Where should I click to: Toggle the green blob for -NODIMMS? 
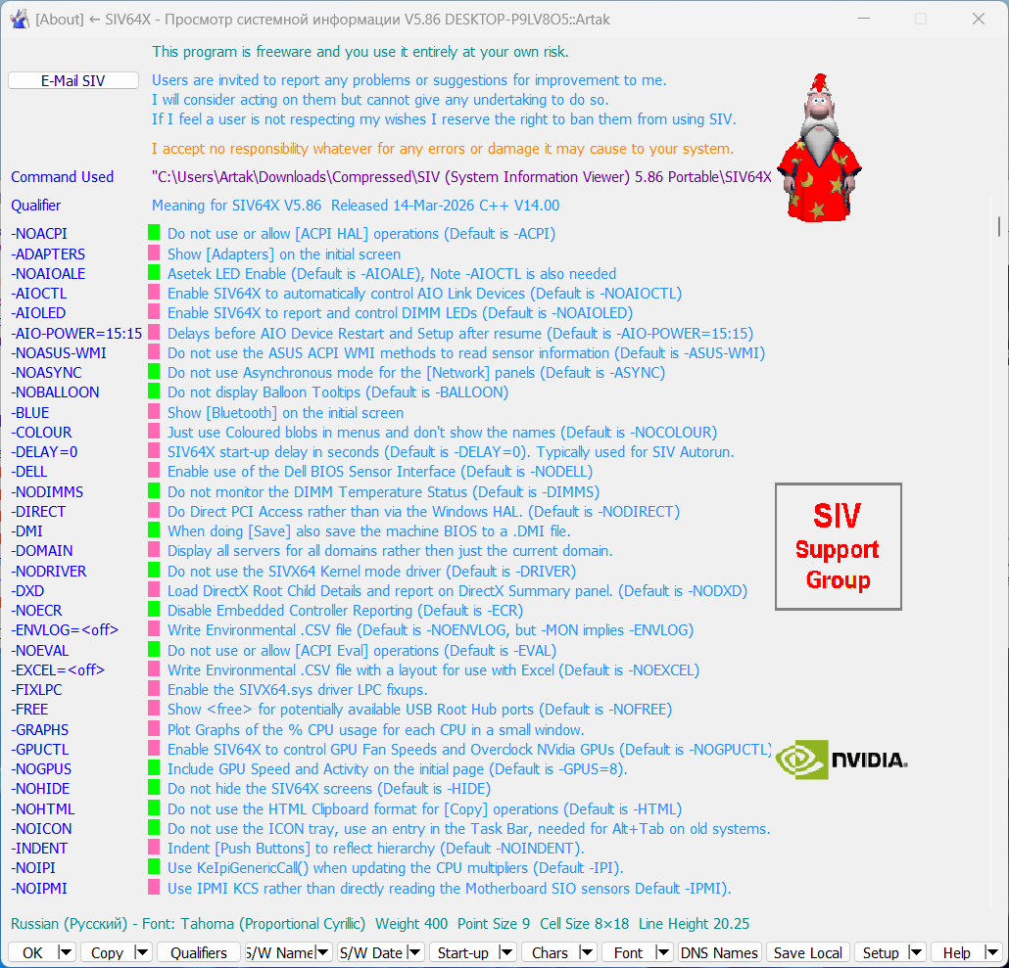pyautogui.click(x=154, y=490)
